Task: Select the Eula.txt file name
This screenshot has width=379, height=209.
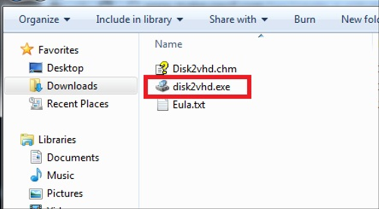Action: click(x=189, y=105)
